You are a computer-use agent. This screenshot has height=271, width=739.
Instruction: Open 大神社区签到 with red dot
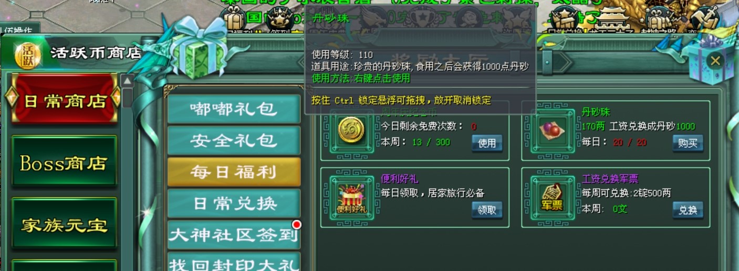(234, 234)
